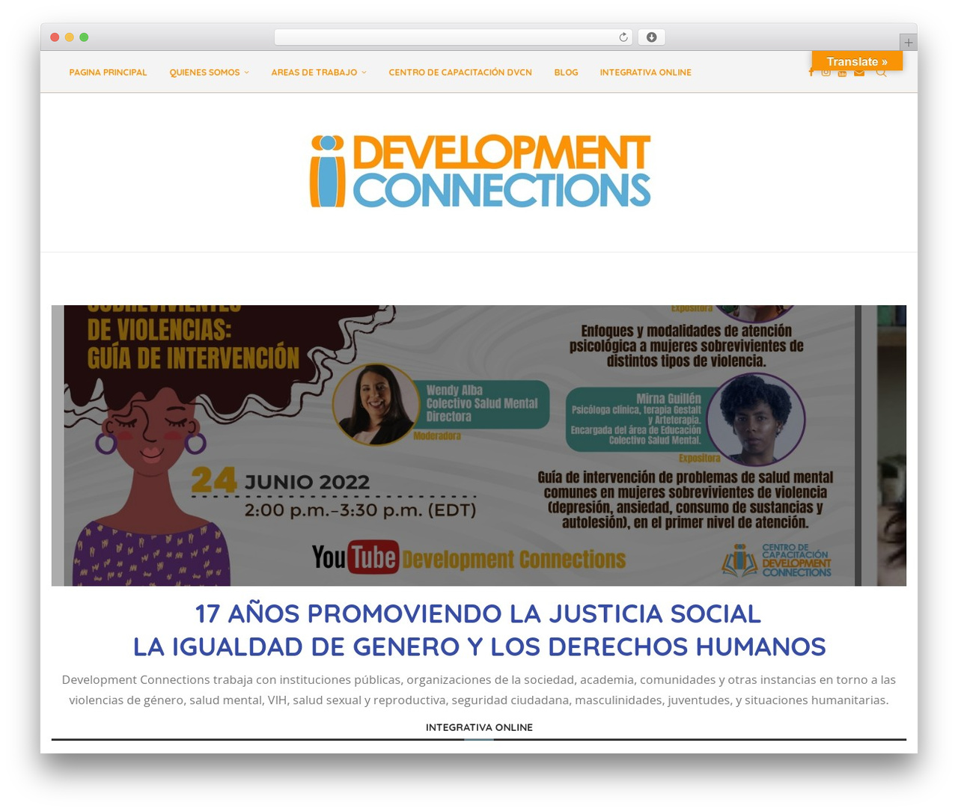The image size is (958, 811).
Task: Open the Blog menu item
Action: [566, 73]
